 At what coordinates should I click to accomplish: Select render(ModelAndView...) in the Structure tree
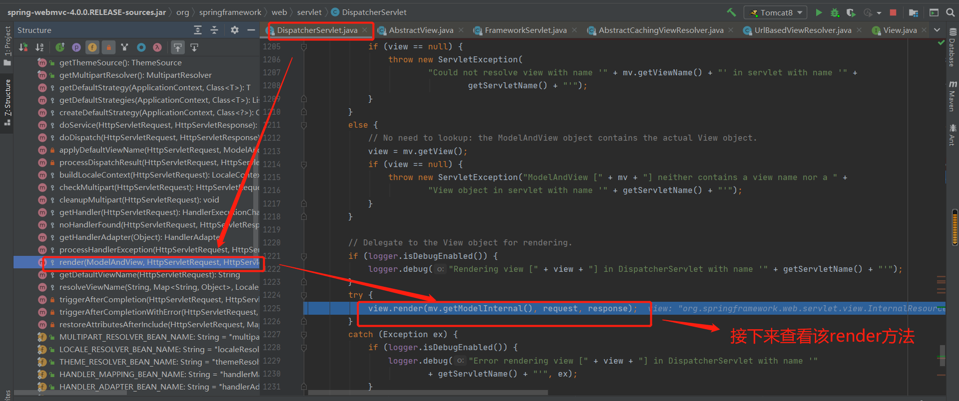(136, 262)
